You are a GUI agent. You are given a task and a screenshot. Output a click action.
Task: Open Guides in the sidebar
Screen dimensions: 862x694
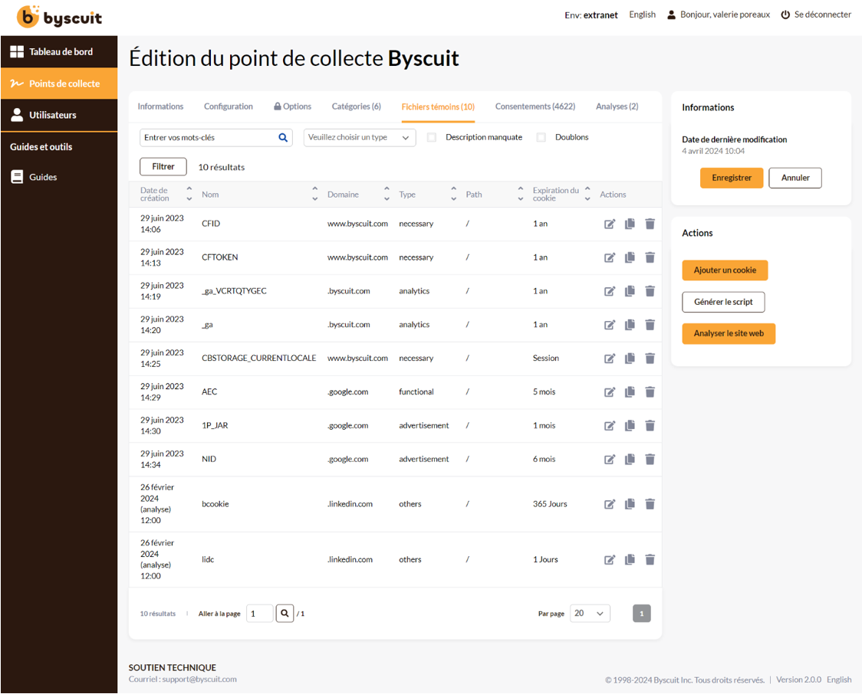click(x=43, y=177)
